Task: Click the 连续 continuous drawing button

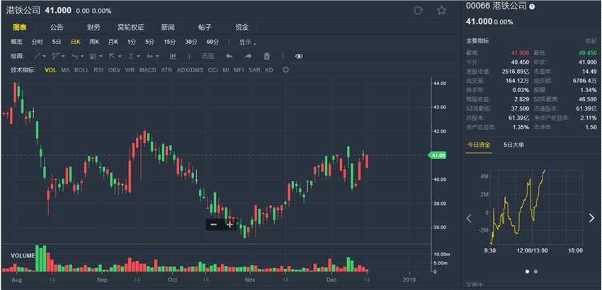Action: 208,56
